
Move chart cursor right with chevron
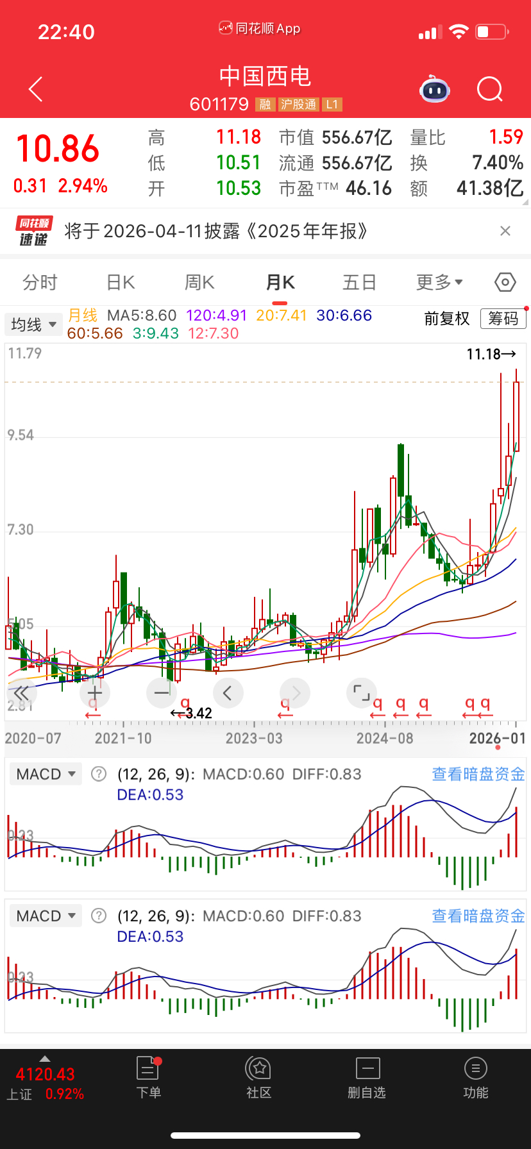[295, 692]
